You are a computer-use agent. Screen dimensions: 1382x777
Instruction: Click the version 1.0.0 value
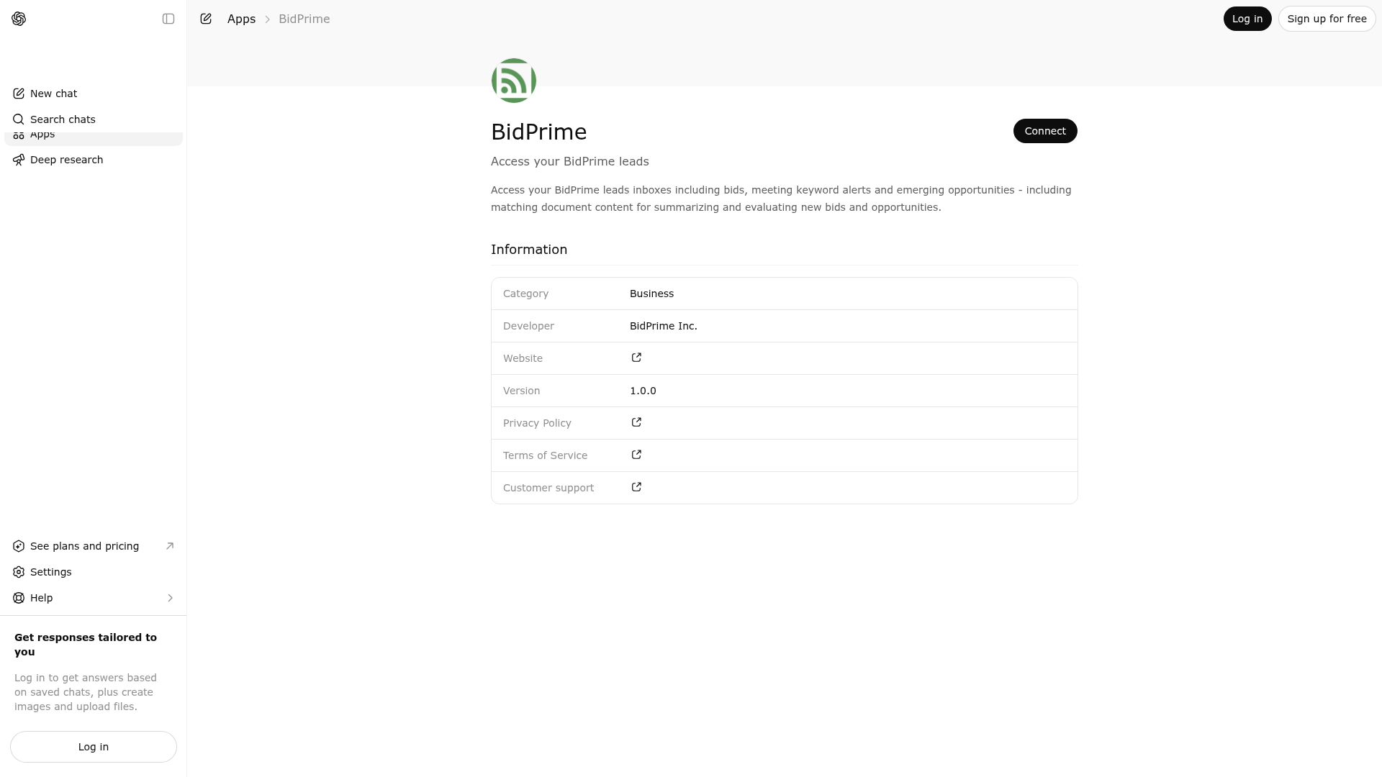coord(643,391)
